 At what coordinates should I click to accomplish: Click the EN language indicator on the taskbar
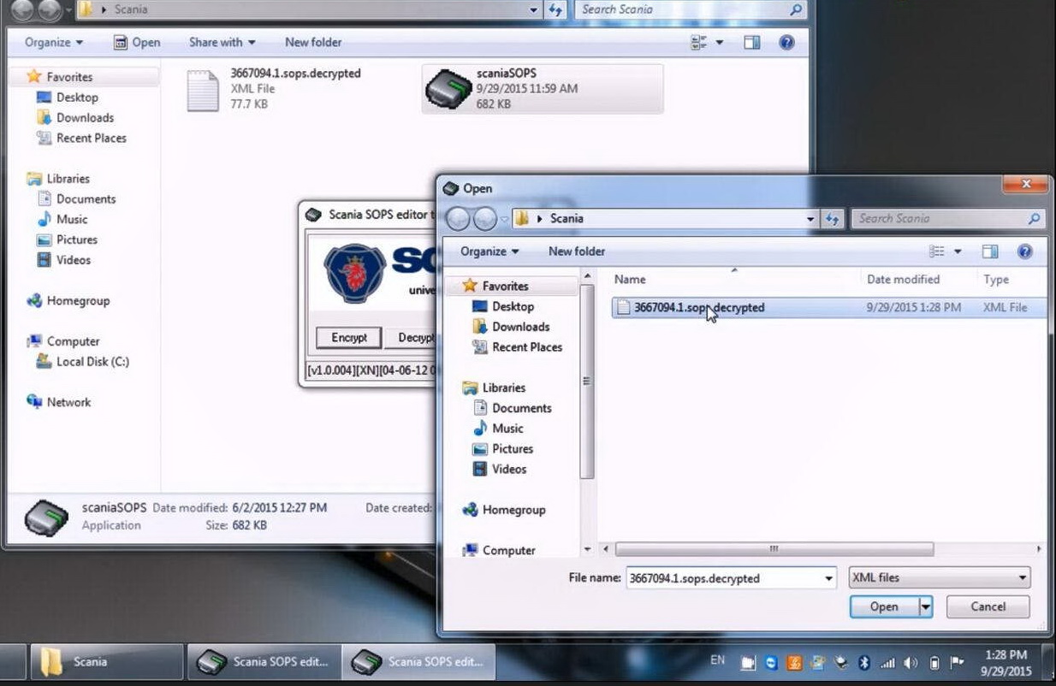(x=717, y=660)
